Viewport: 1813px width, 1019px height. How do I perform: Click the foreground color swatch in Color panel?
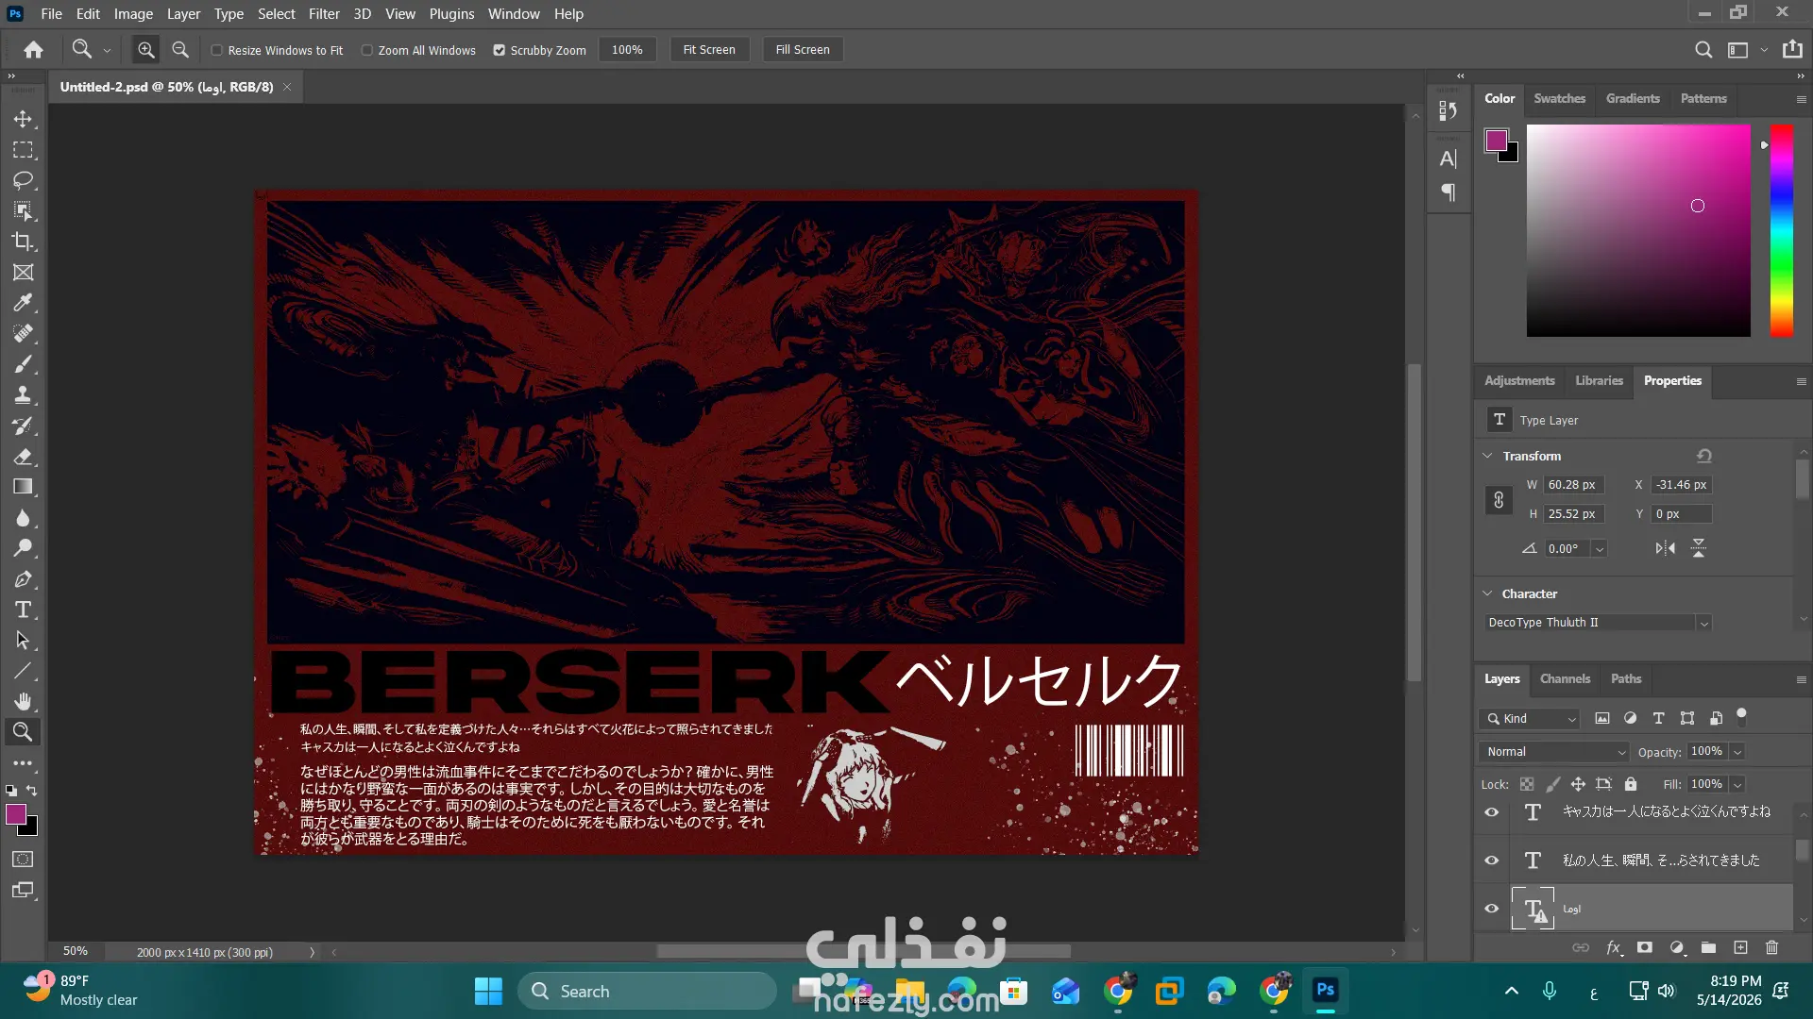point(1497,141)
